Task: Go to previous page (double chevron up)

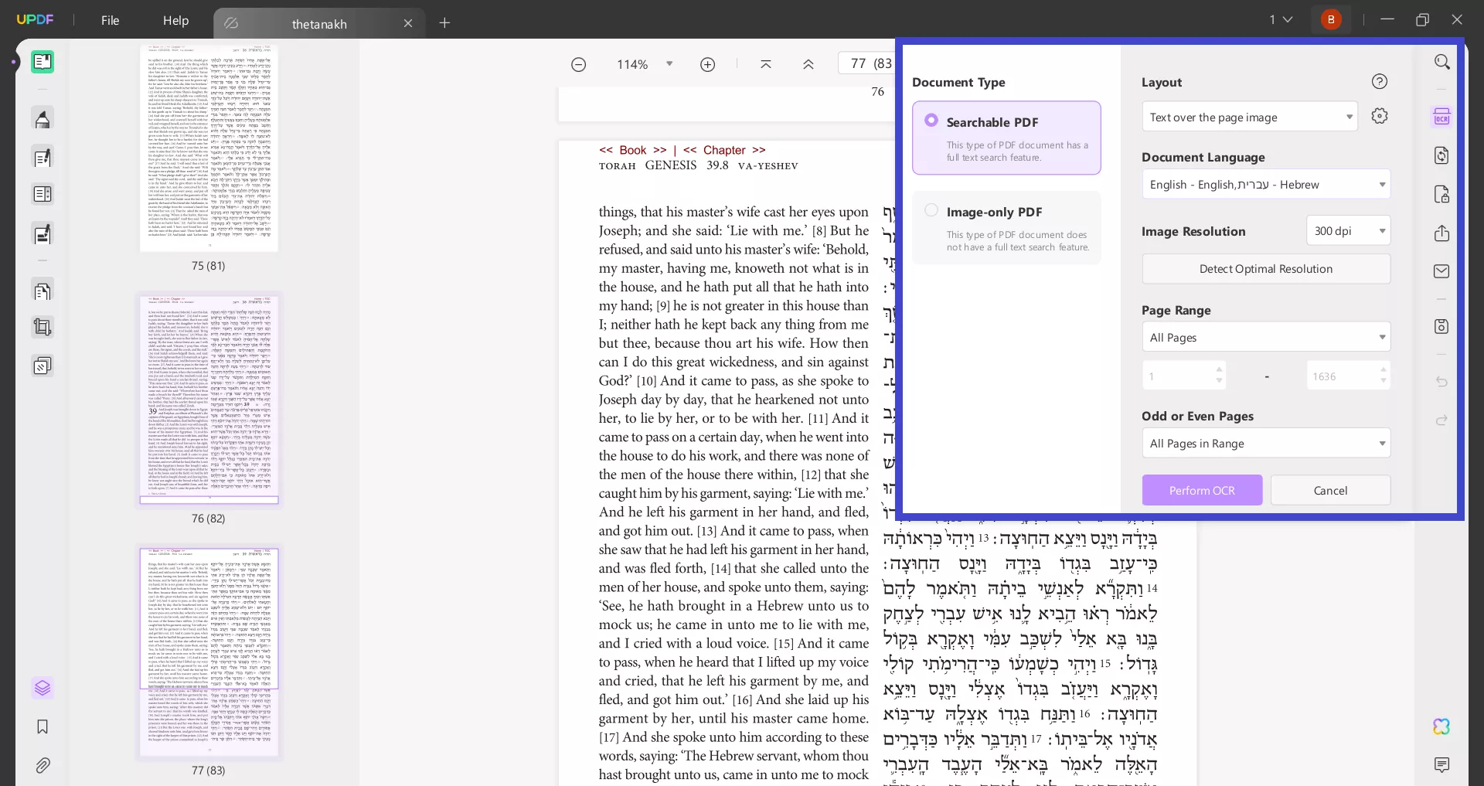Action: coord(808,65)
